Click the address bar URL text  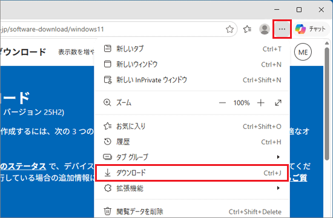tap(52, 29)
